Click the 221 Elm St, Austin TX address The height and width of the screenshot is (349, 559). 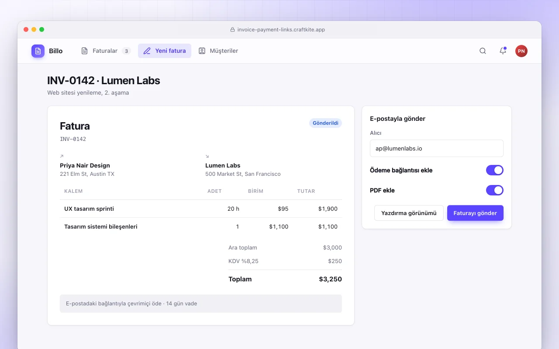coord(87,174)
